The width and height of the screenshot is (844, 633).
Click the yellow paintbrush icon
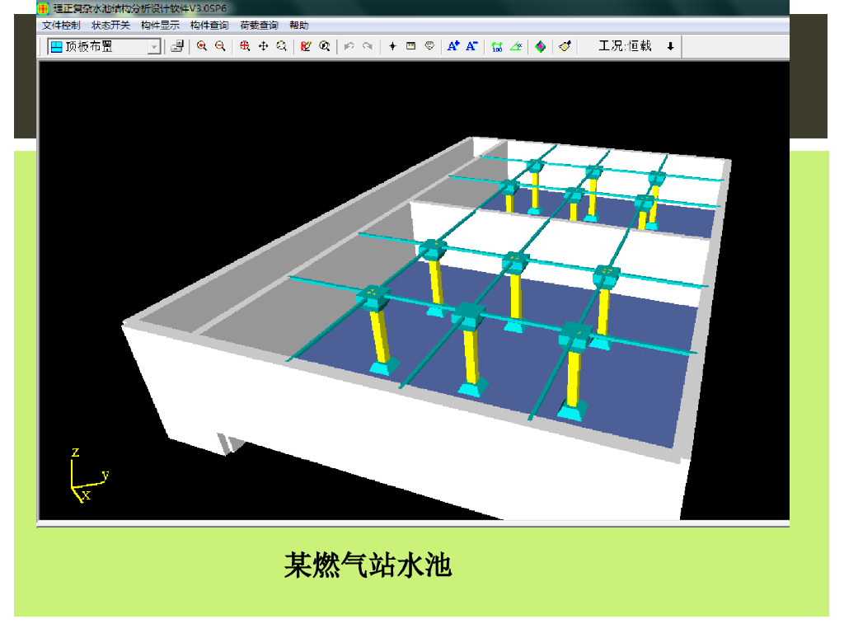[565, 46]
